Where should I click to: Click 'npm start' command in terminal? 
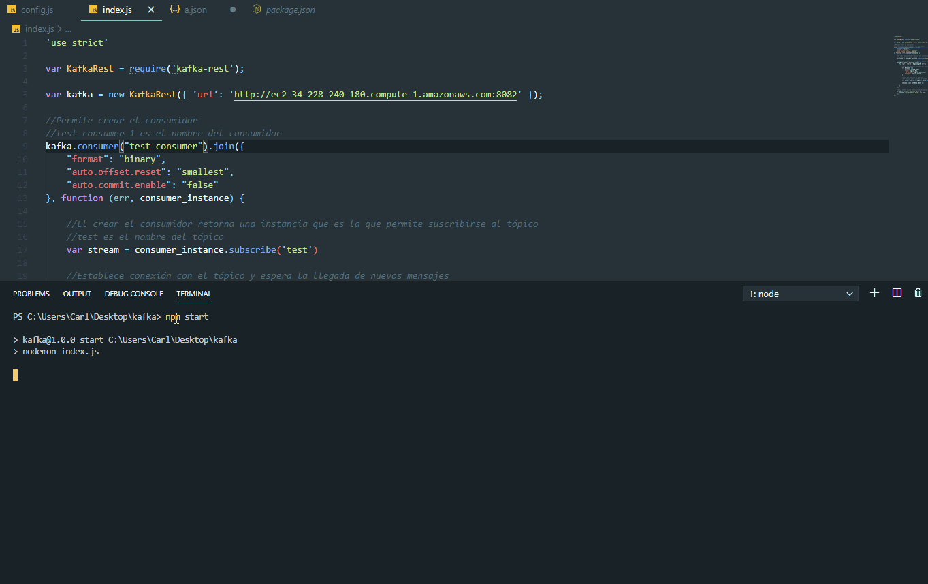coord(187,317)
